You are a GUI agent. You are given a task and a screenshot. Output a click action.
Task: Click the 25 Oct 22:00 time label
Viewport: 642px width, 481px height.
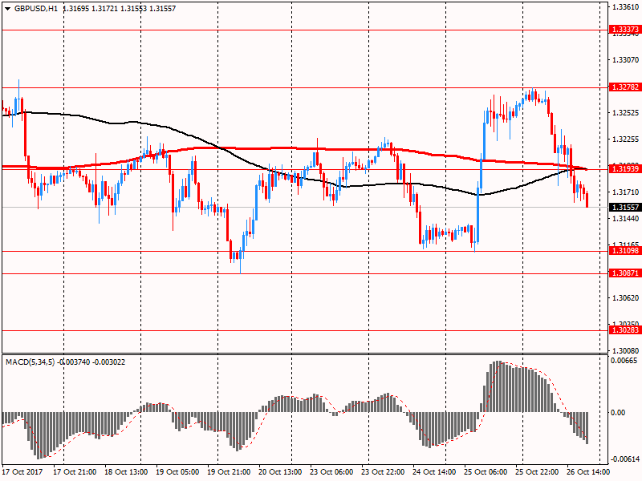537,472
